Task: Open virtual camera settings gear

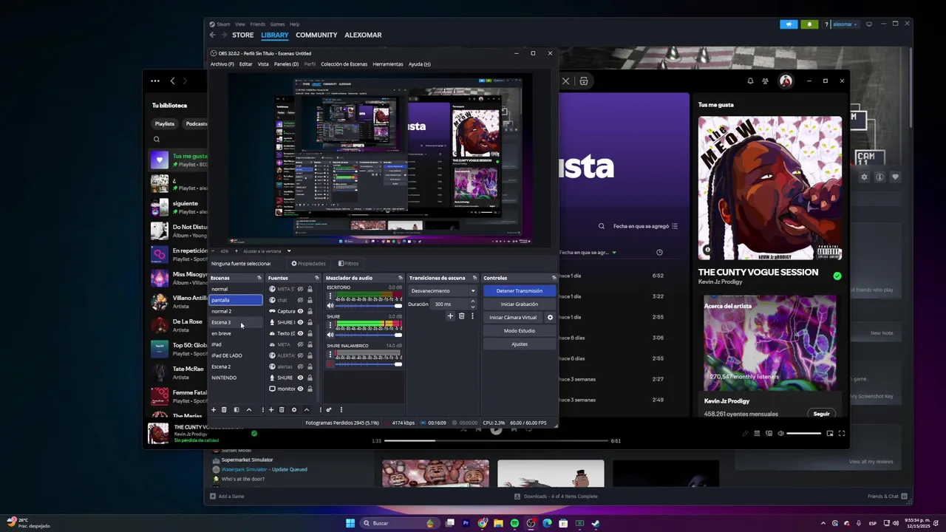Action: [x=550, y=317]
